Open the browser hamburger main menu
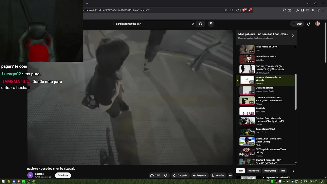This screenshot has height=184, width=327. click(323, 10)
